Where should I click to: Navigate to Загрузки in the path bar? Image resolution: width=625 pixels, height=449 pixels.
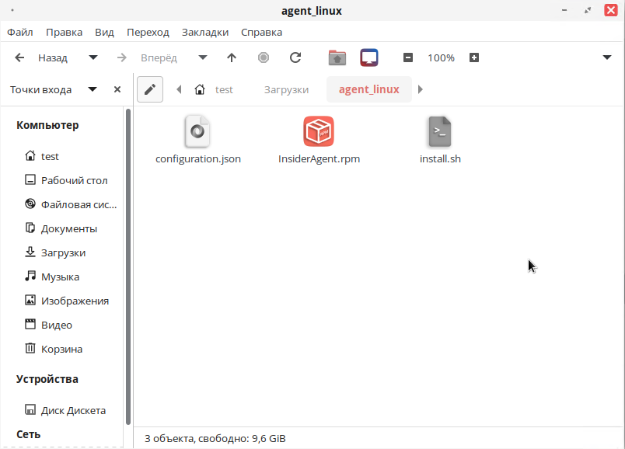[286, 89]
